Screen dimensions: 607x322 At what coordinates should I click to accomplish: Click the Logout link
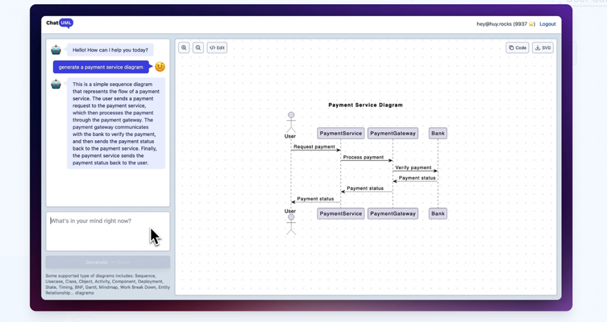[x=547, y=24]
